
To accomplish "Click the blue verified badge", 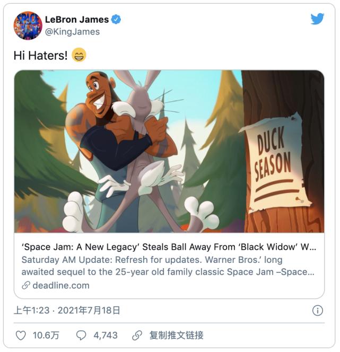I will (x=116, y=20).
